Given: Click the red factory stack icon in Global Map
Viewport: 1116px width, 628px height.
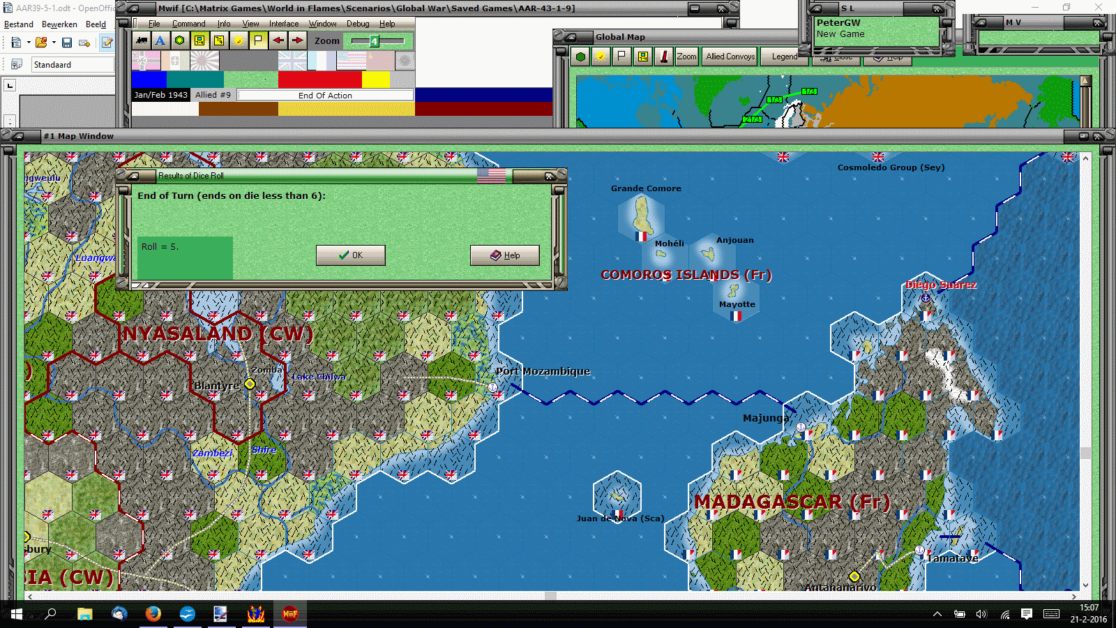Looking at the screenshot, I should point(663,57).
